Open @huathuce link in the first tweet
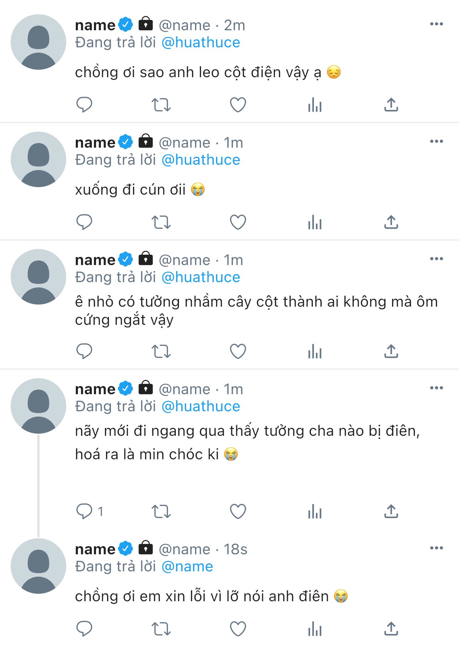 (x=201, y=43)
